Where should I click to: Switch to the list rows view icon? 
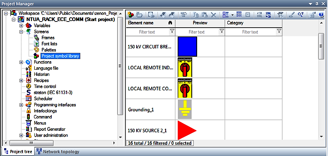[239, 14]
